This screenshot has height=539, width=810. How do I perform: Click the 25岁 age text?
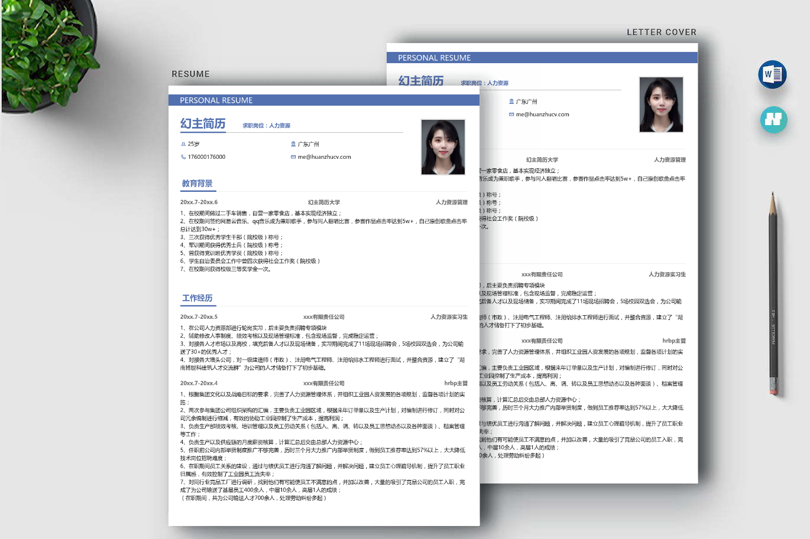tap(194, 144)
